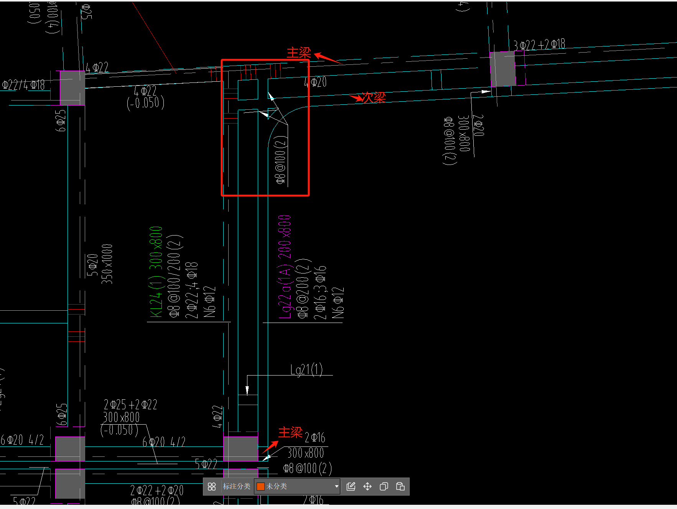
Task: Click the 350x1000 section size text
Action: coord(107,264)
